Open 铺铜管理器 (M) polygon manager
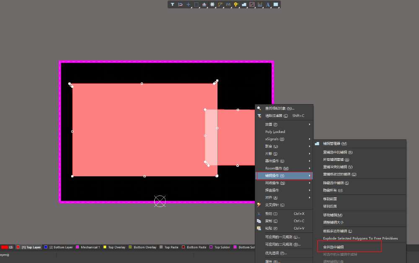This screenshot has height=263, width=419. coord(360,143)
